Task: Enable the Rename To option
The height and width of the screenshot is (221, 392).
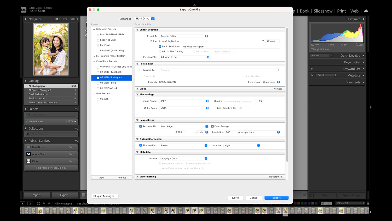Action: click(x=141, y=70)
